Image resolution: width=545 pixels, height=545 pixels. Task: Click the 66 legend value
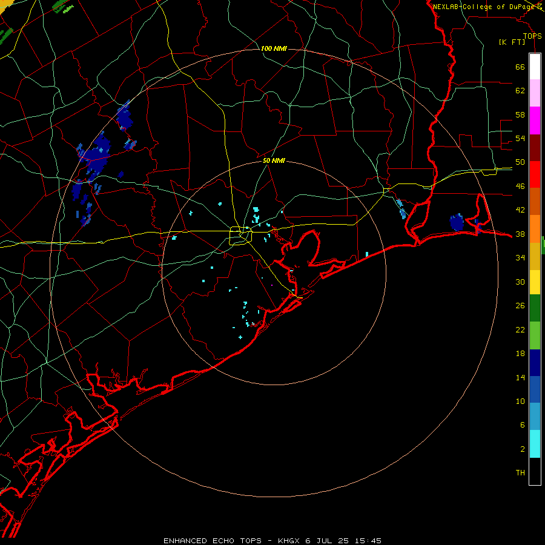coord(520,67)
